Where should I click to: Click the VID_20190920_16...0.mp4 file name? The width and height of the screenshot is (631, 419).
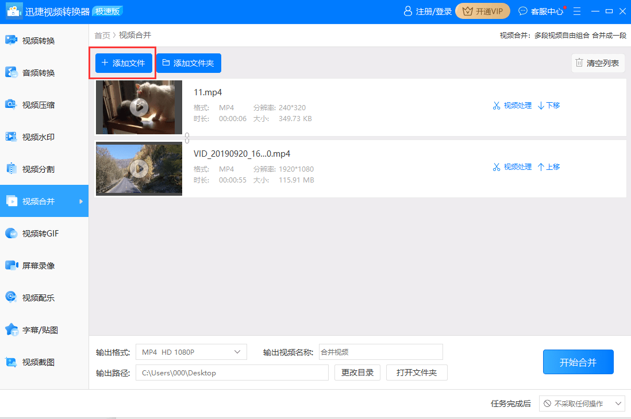[242, 154]
